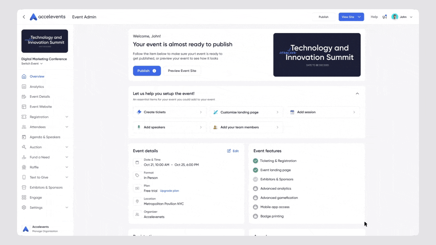Open the Add session setup card arrow

(x=354, y=112)
